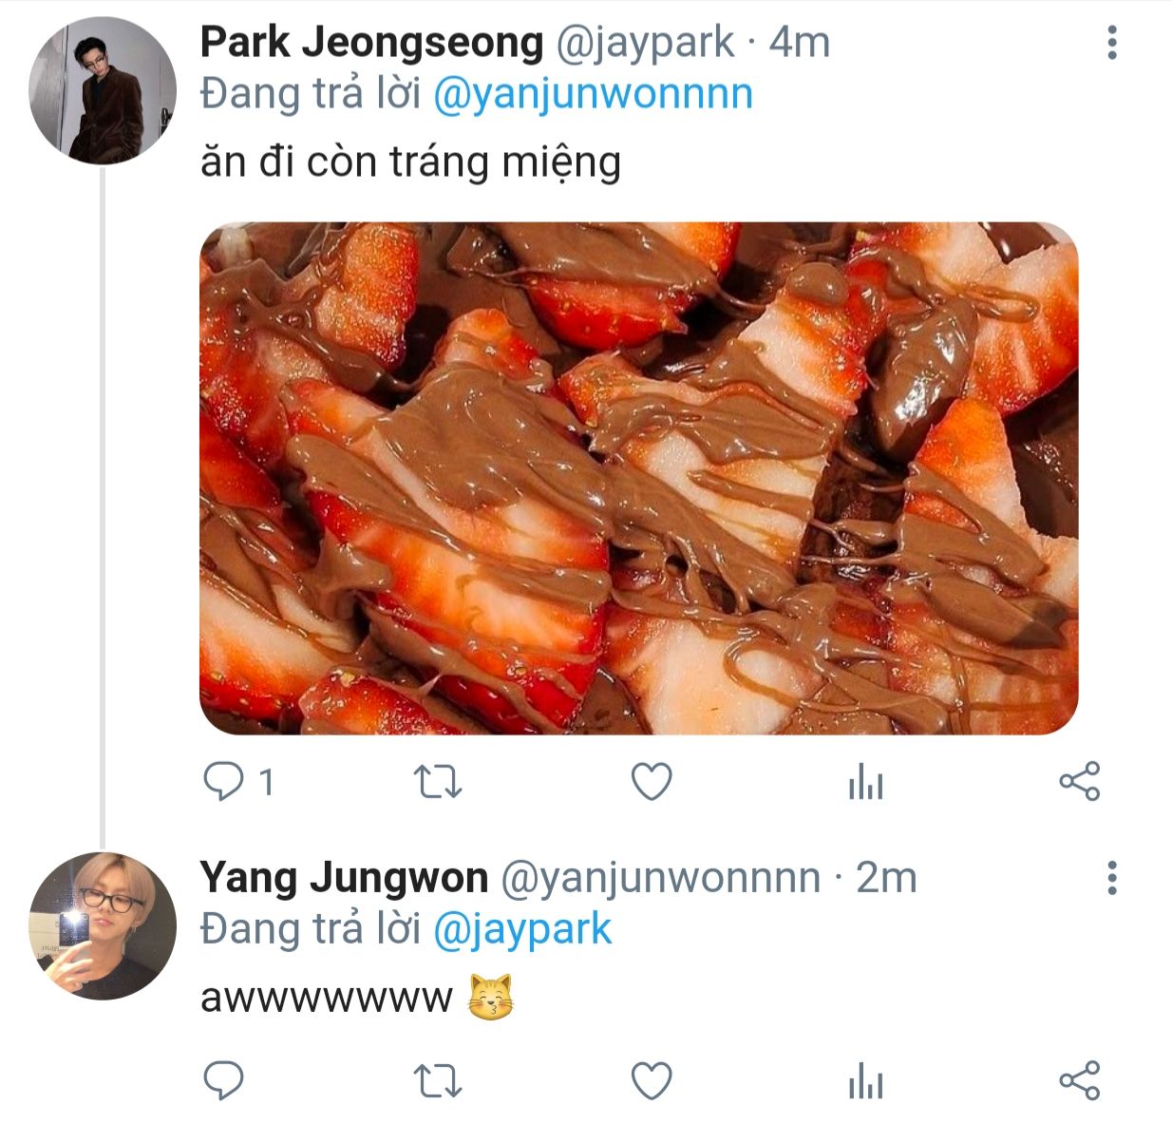
Task: Like Park Jeongseong's strawberry tweet
Action: [x=652, y=783]
